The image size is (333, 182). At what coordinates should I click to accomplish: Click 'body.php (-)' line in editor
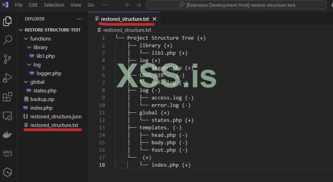(x=169, y=143)
